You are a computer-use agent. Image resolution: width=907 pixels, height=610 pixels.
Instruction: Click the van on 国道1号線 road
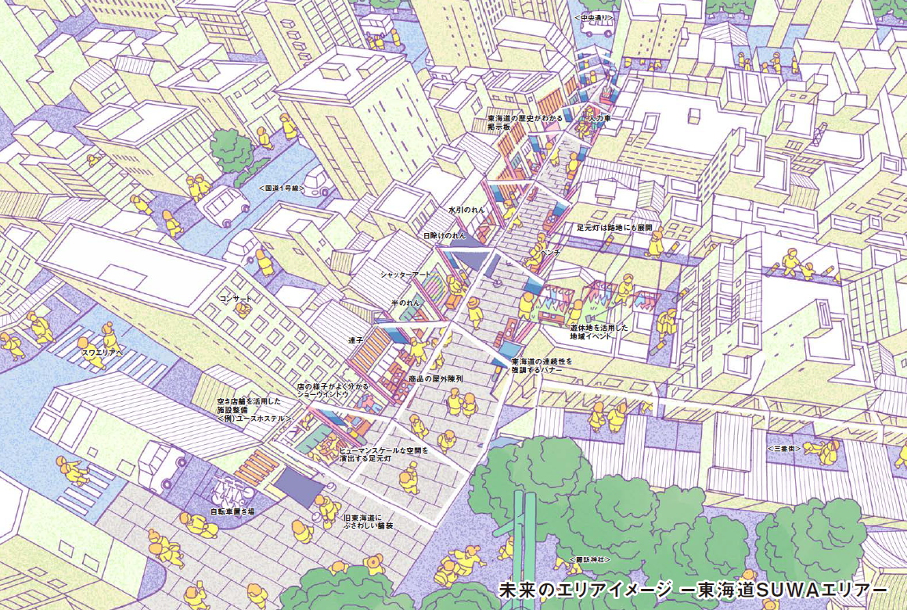(222, 206)
